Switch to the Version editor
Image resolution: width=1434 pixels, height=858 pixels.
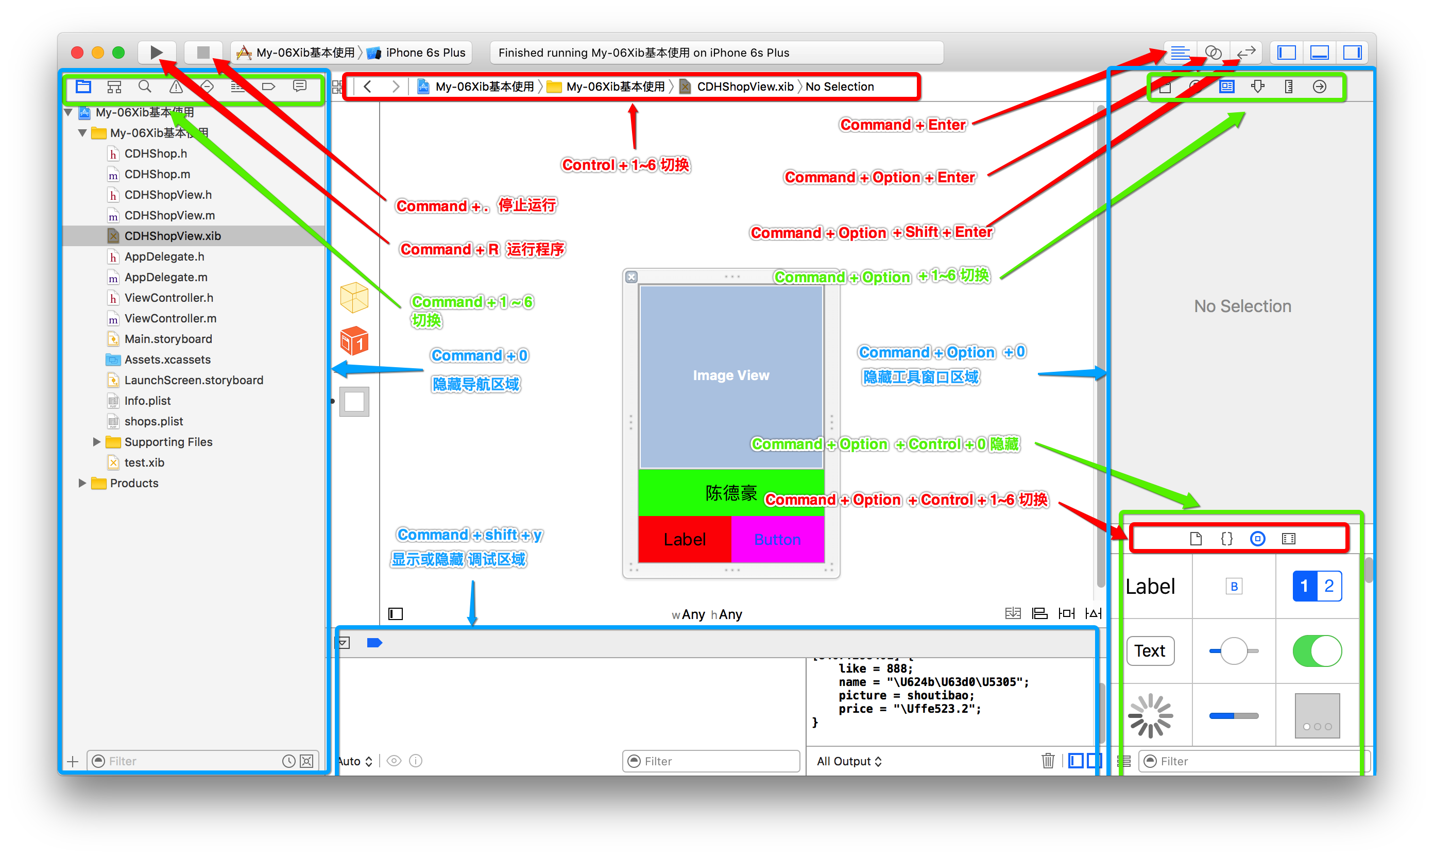point(1246,53)
